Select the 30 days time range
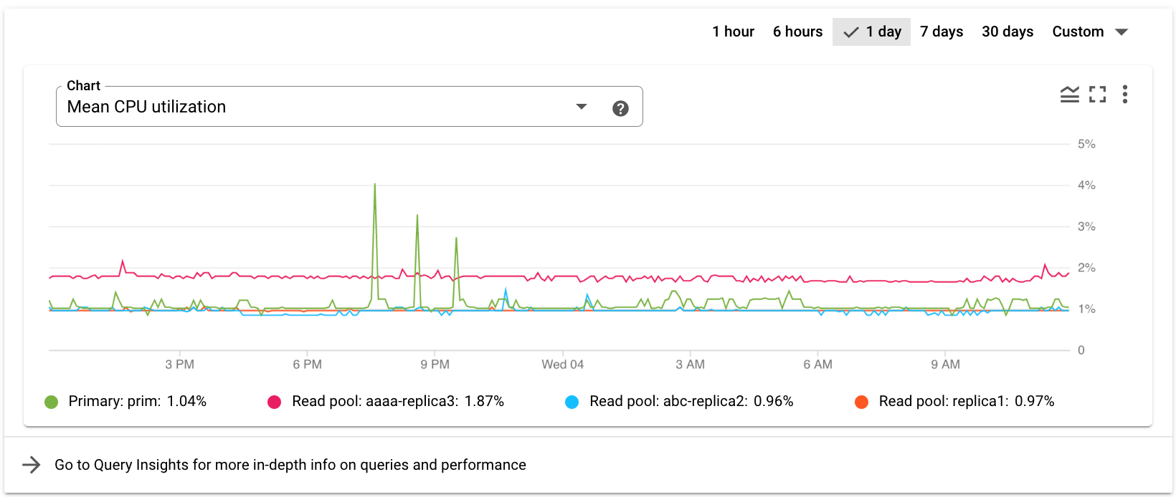 click(x=1007, y=32)
